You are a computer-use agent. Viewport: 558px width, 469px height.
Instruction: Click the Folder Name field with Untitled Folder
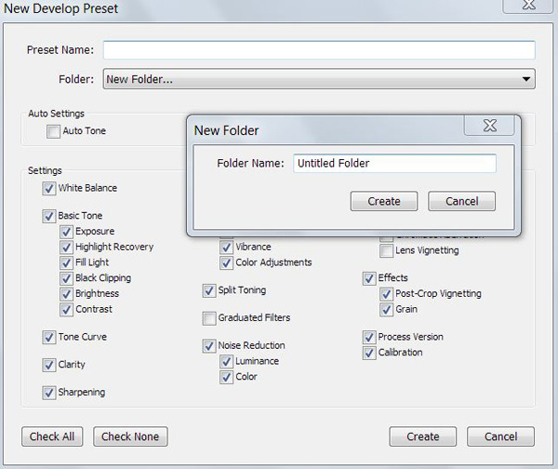[x=394, y=164]
